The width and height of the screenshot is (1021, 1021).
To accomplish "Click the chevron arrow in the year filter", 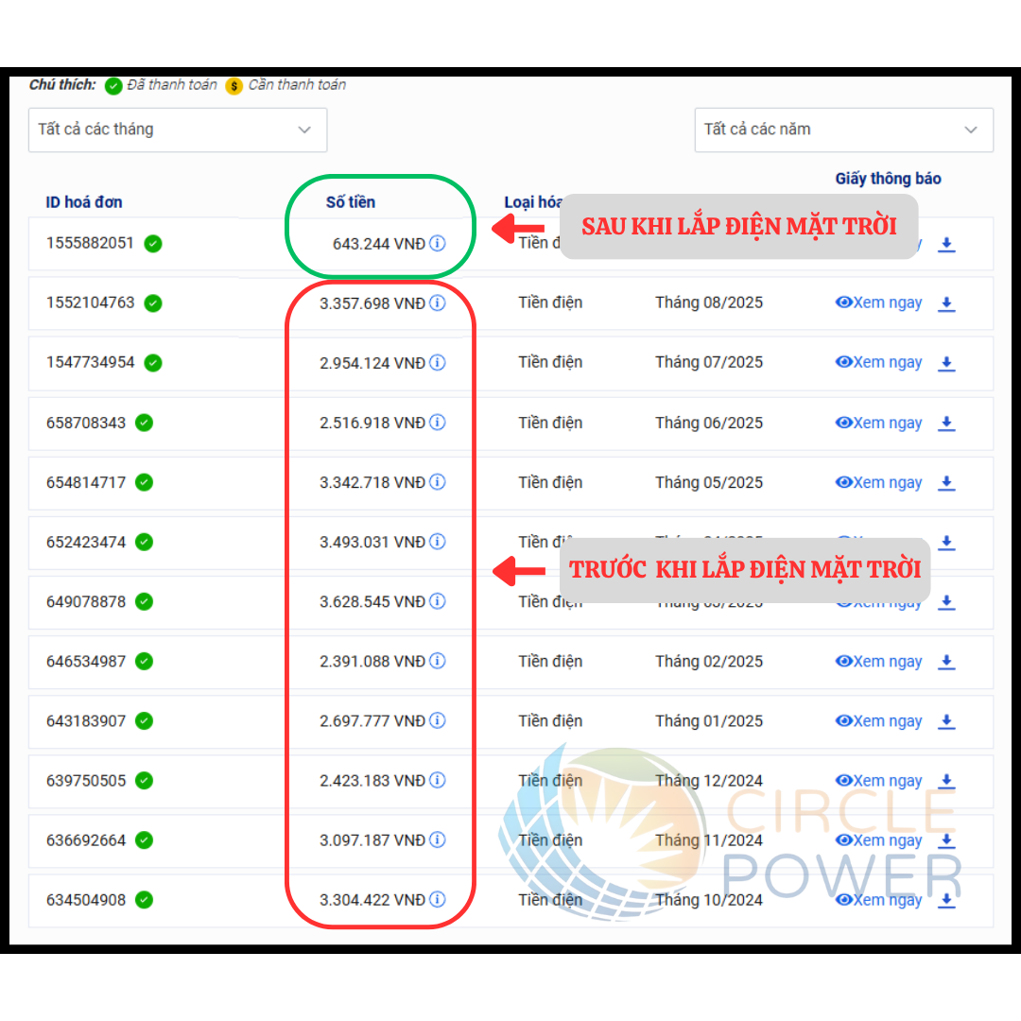I will pos(970,130).
